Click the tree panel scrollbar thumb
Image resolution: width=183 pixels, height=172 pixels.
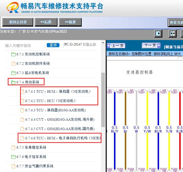[x=103, y=100]
